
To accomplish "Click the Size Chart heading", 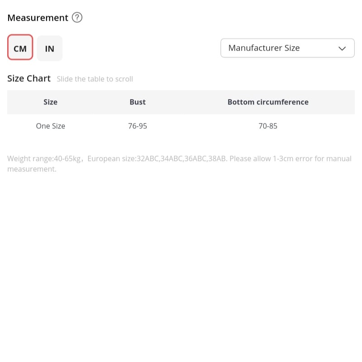I will (29, 78).
